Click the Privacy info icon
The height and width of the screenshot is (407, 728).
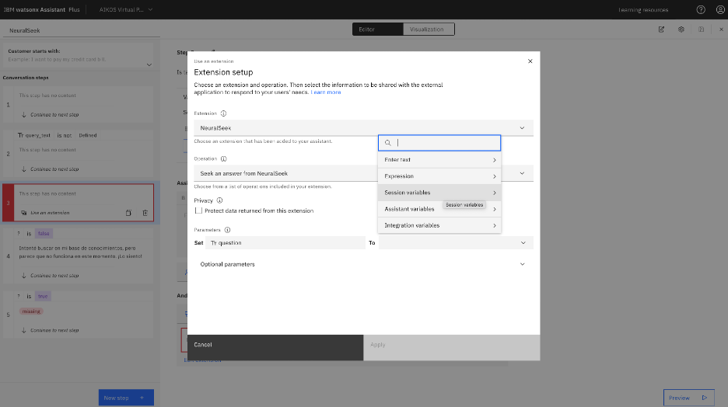[219, 200]
